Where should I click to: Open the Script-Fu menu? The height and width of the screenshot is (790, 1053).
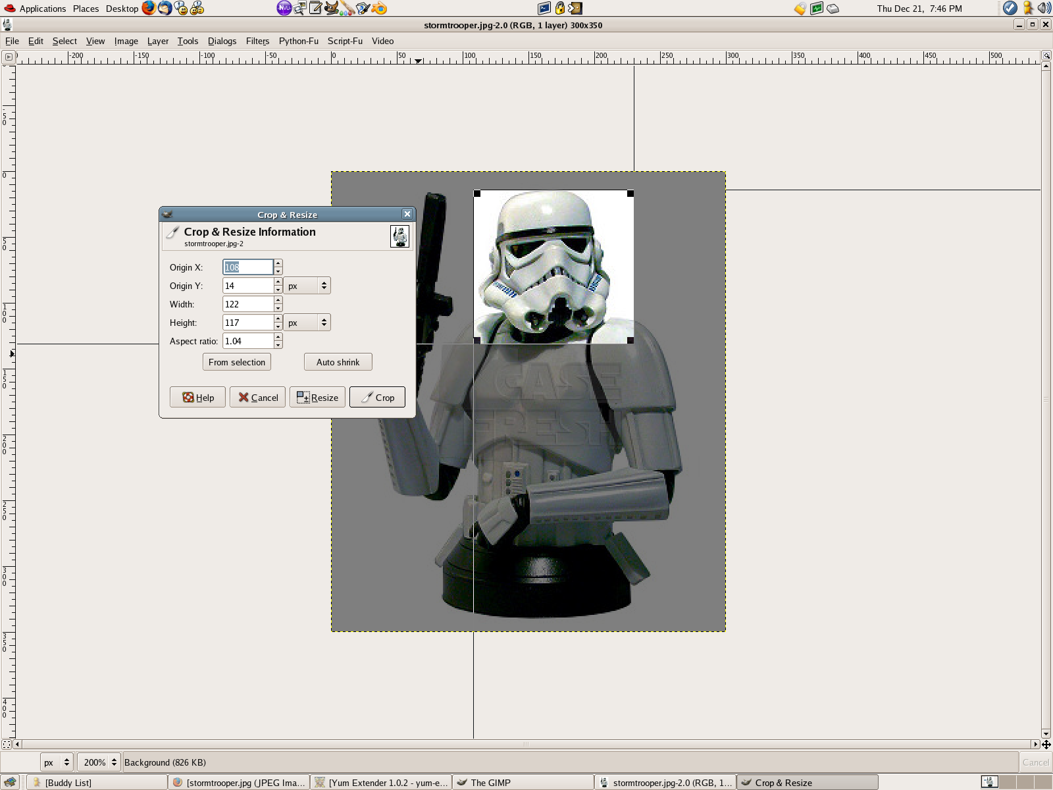[345, 41]
